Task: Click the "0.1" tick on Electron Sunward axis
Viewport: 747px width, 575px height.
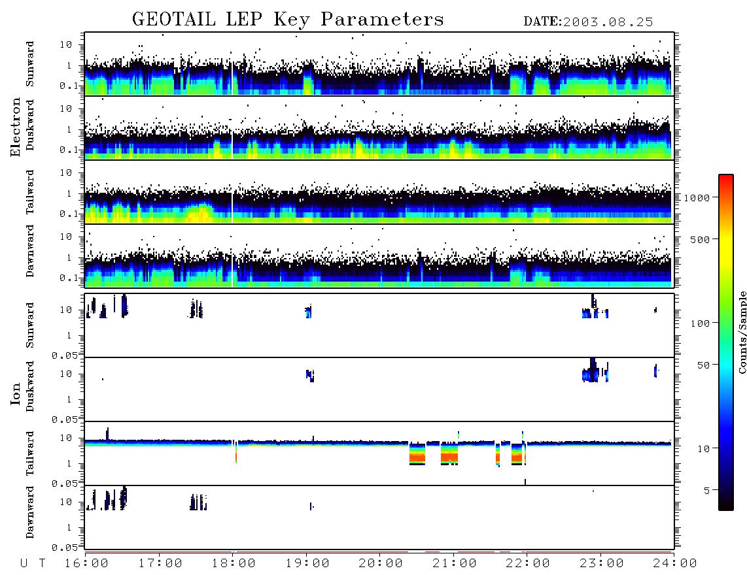Action: coord(69,86)
